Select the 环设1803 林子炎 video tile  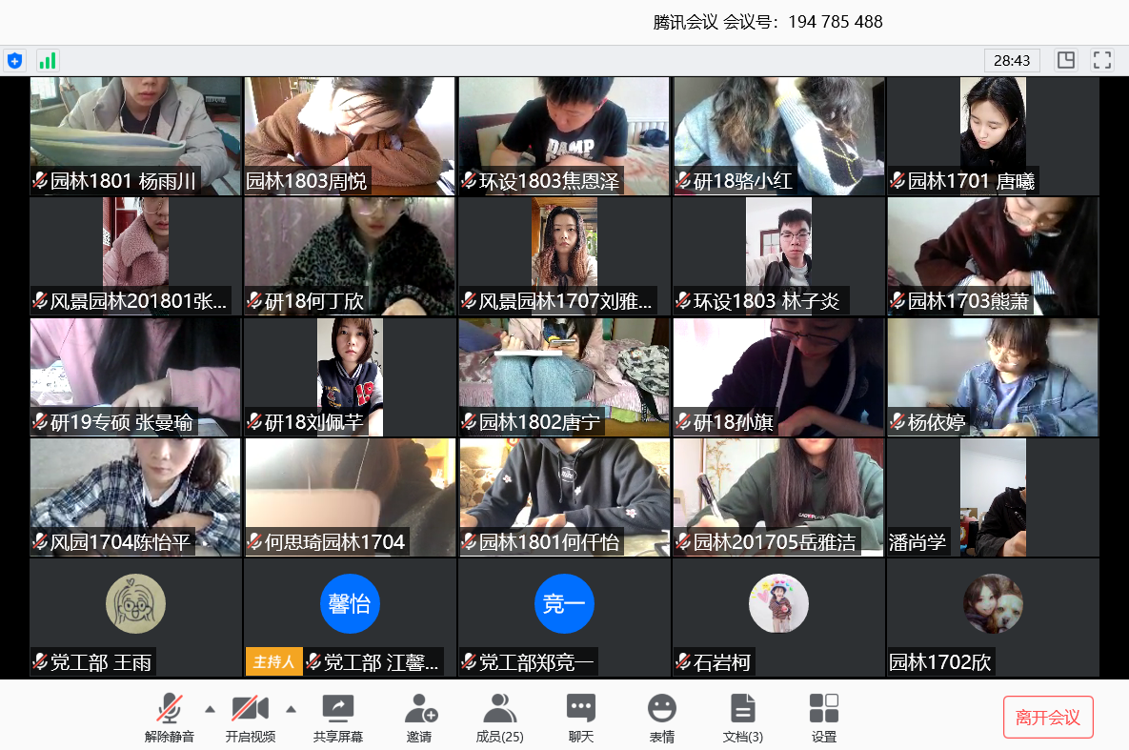click(778, 256)
